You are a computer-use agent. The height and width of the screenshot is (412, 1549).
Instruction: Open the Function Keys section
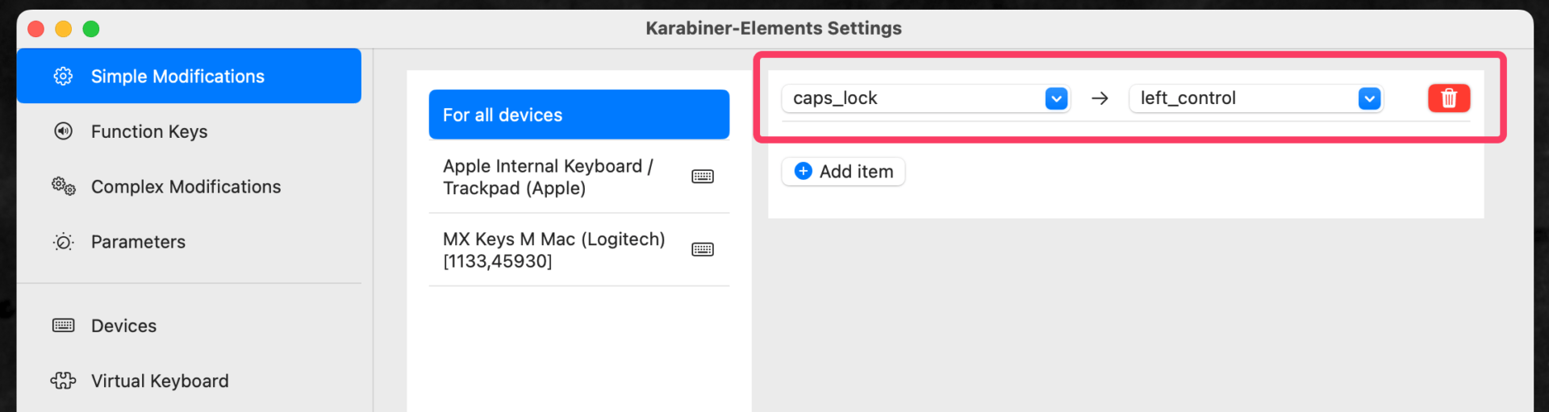149,131
